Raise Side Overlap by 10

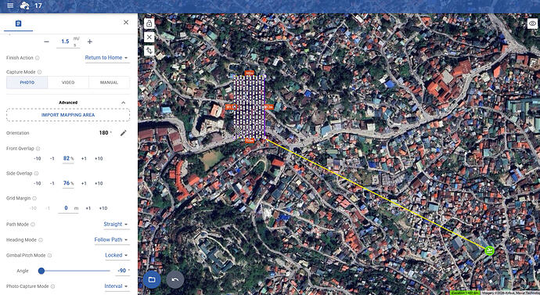click(99, 183)
